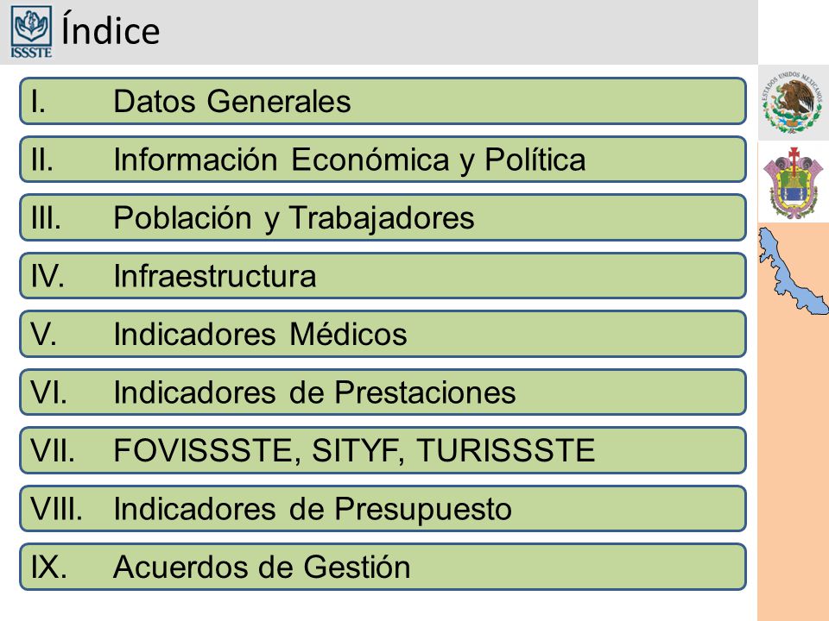Open Información Económica y Política section
Image resolution: width=829 pixels, height=621 pixels.
383,160
